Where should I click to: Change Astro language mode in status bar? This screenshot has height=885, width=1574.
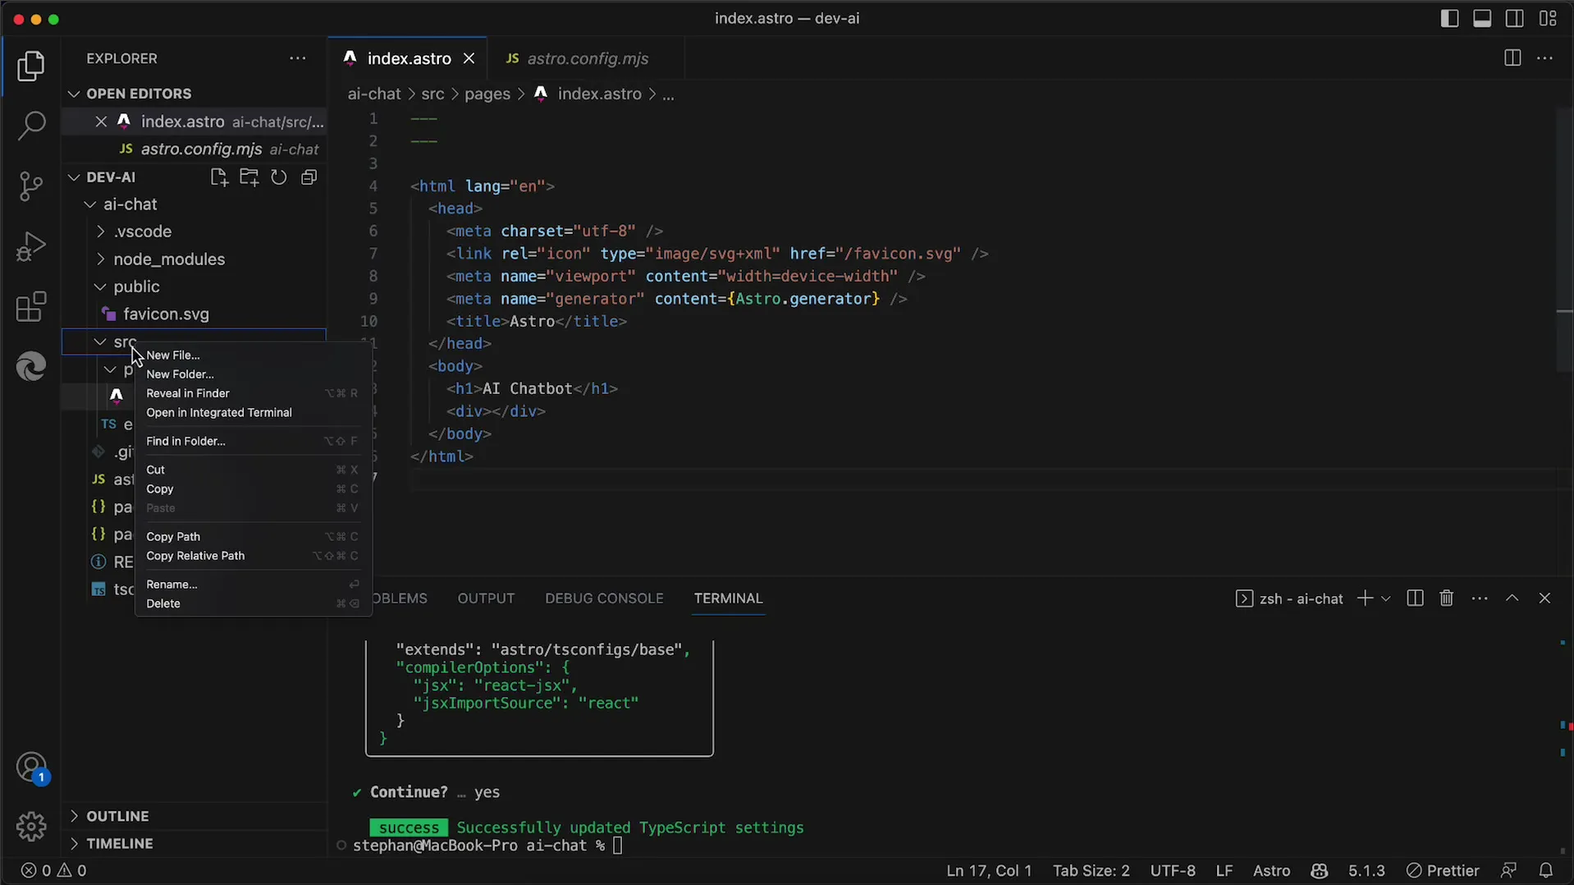[x=1271, y=870]
